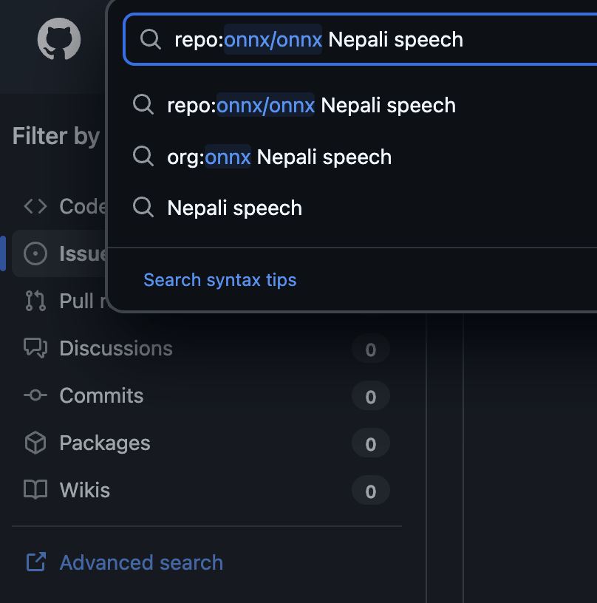
Task: Open the Search syntax tips link
Action: point(219,280)
